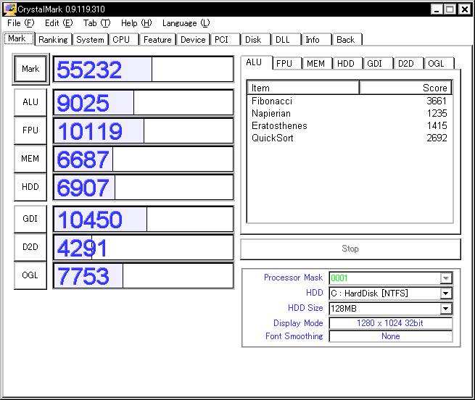Image resolution: width=475 pixels, height=400 pixels.
Task: Run the HDD benchmark button
Action: (30, 186)
